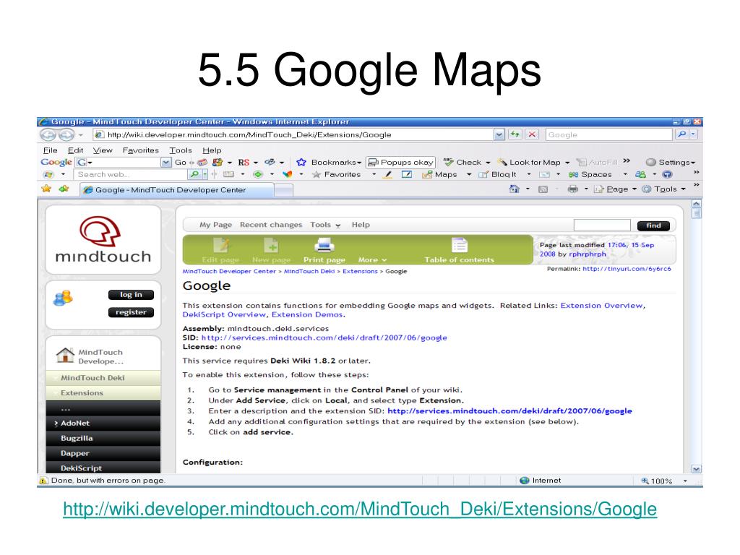The width and height of the screenshot is (740, 555).
Task: Click the RSS feeds icon in command bar
Action: tap(543, 189)
